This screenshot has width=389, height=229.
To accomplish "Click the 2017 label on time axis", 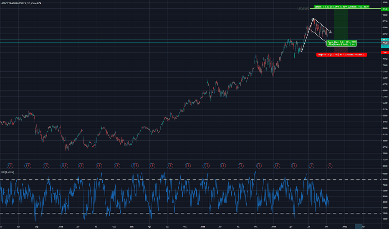I will pos(132,227).
